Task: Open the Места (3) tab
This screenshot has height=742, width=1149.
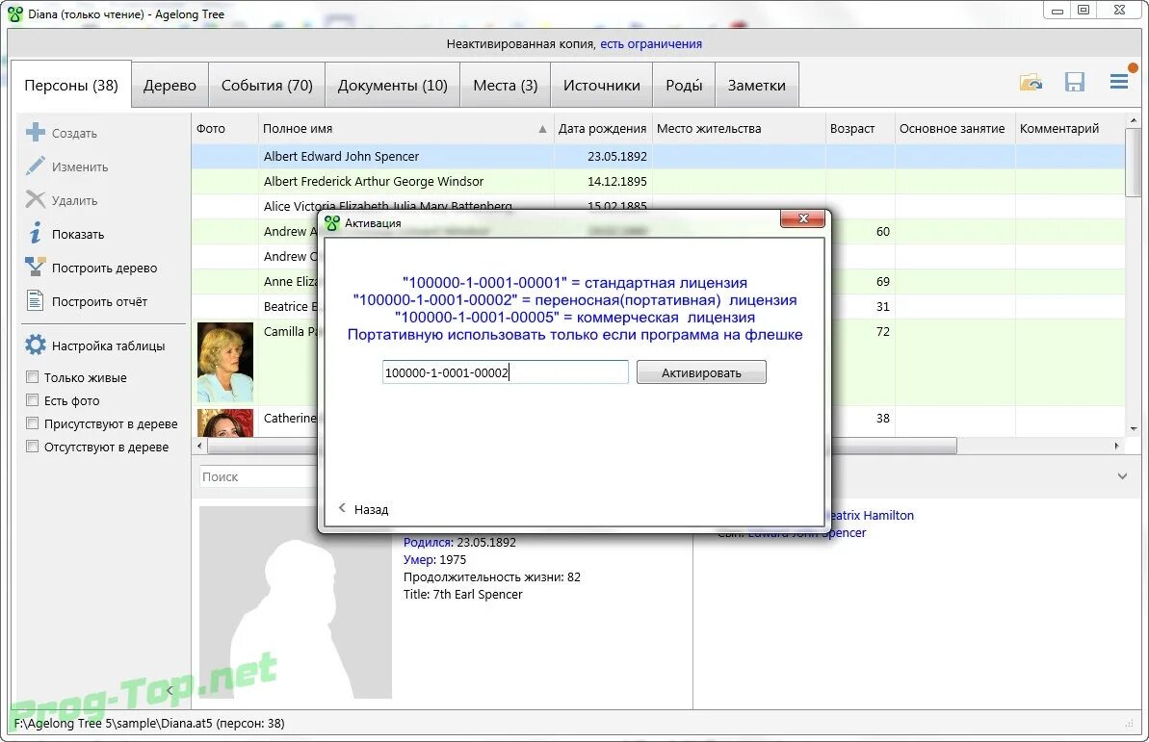Action: tap(506, 85)
